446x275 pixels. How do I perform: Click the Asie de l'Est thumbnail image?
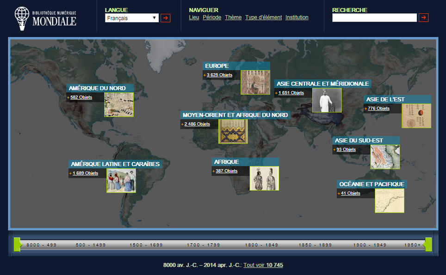[x=416, y=116]
